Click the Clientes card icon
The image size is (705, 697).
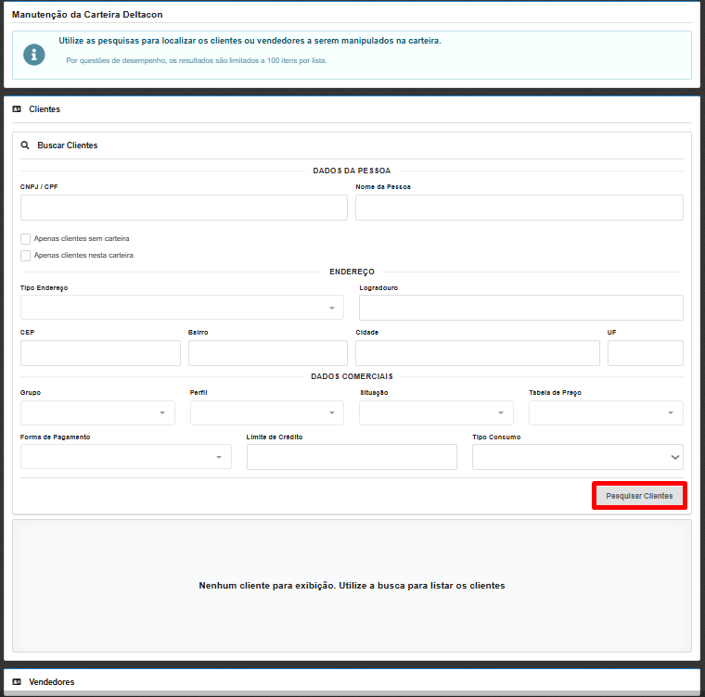point(17,109)
